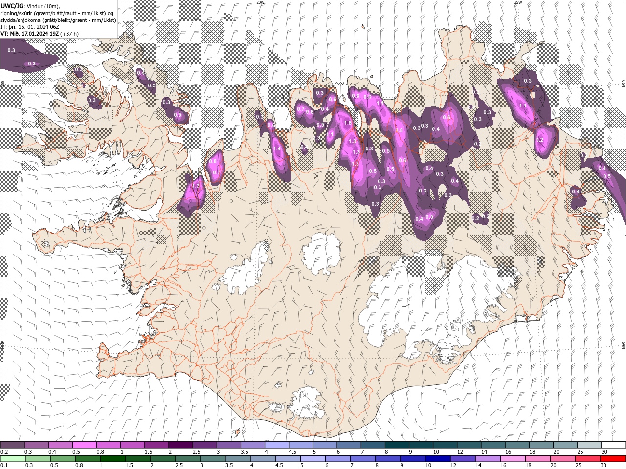626x469 pixels.
Task: Click lower legend pale green swatch between 0.1 and 0.3
Action: [13, 459]
